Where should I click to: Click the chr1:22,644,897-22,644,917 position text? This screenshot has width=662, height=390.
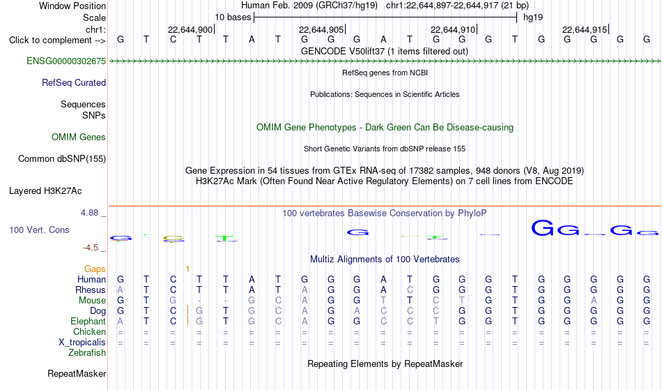[x=457, y=6]
